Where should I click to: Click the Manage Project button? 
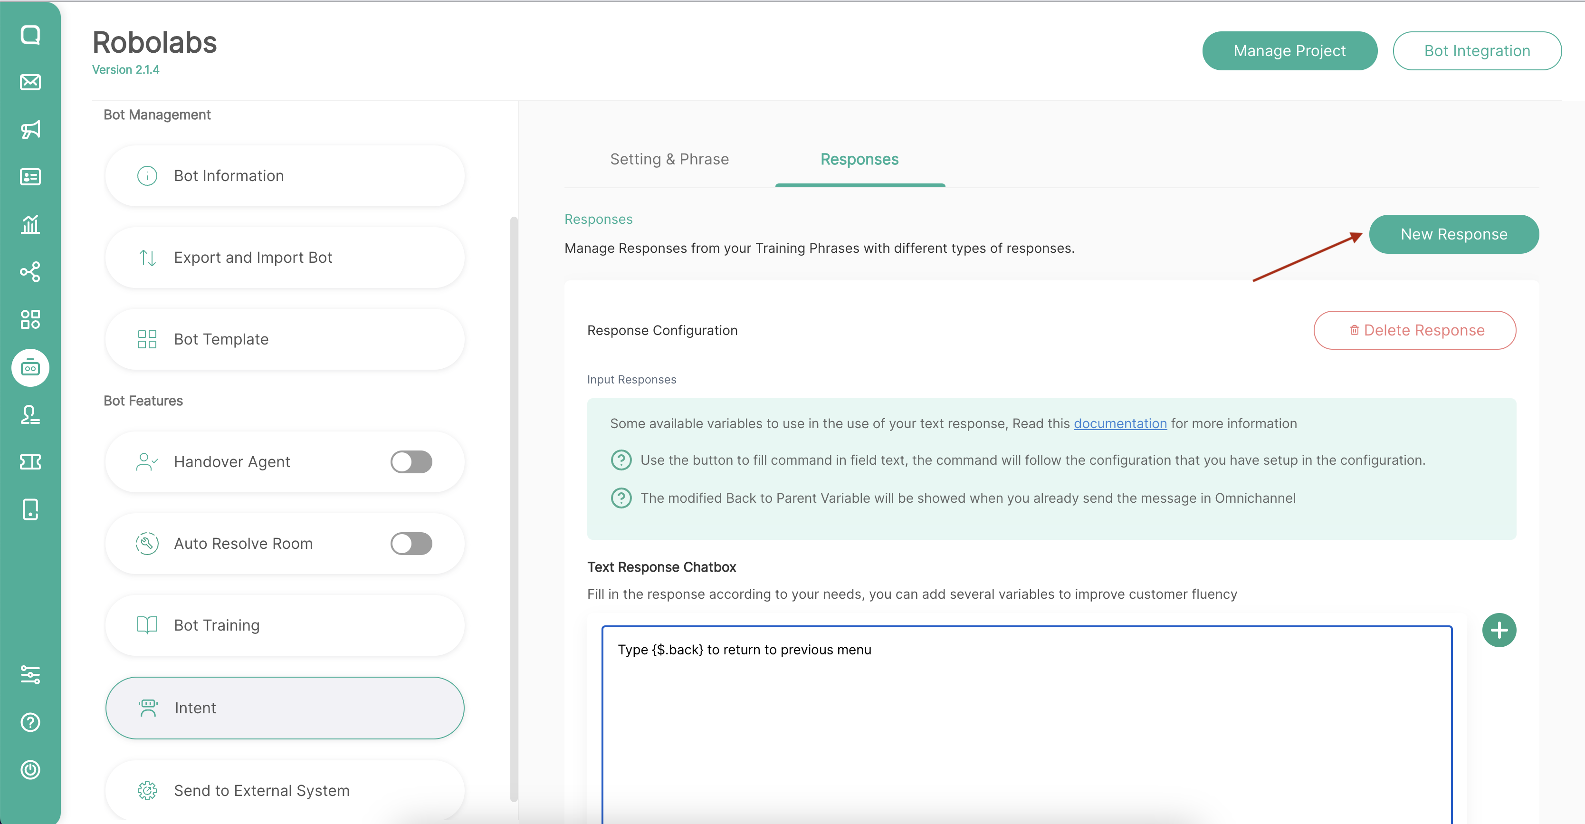pos(1289,50)
